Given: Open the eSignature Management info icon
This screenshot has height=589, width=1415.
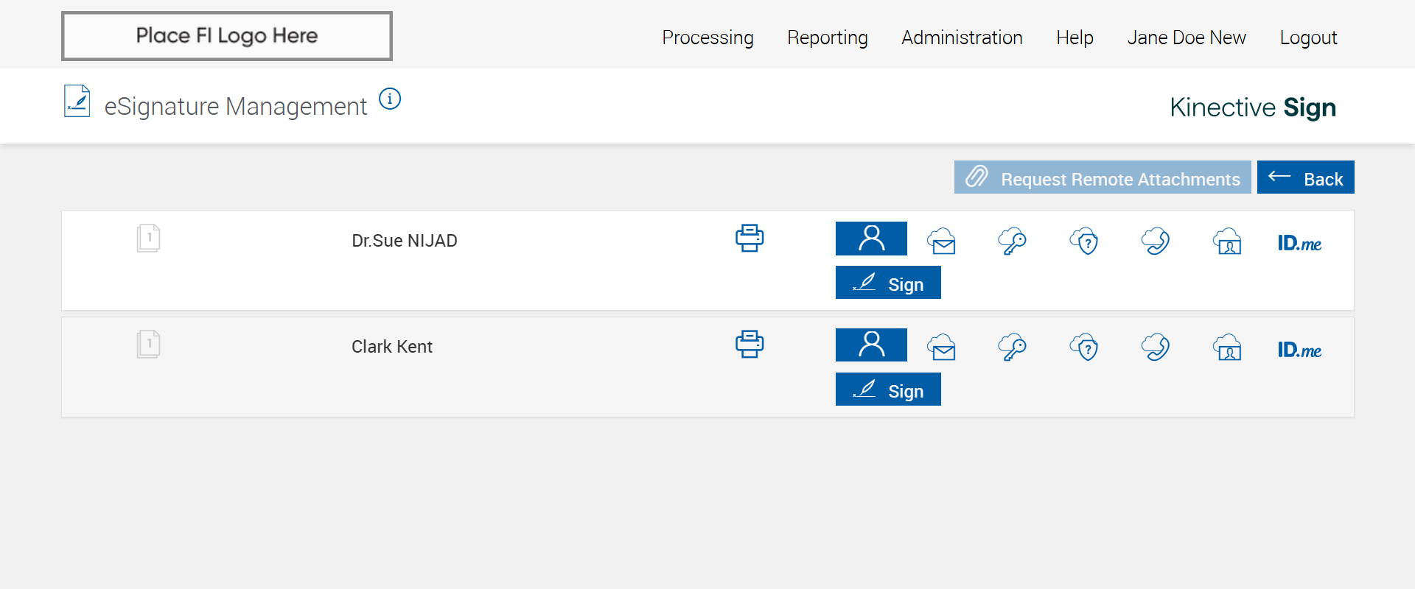Looking at the screenshot, I should [x=390, y=99].
